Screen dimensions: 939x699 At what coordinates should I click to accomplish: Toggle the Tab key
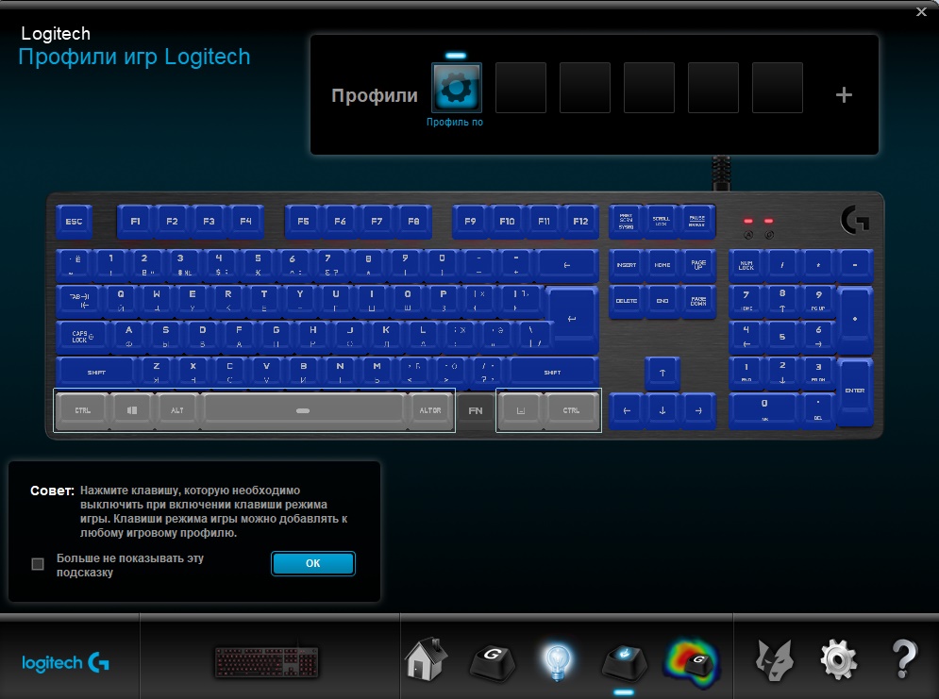coord(79,301)
